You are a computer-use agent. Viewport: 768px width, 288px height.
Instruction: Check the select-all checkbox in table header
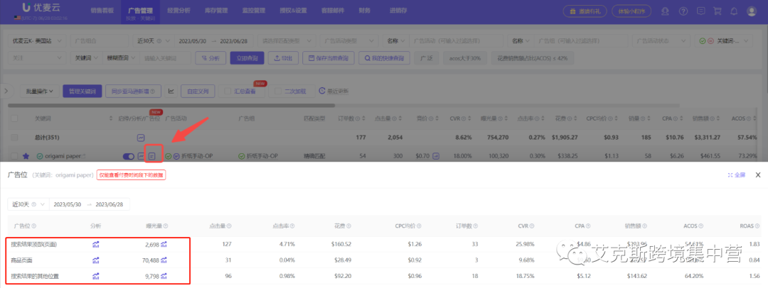(x=15, y=118)
